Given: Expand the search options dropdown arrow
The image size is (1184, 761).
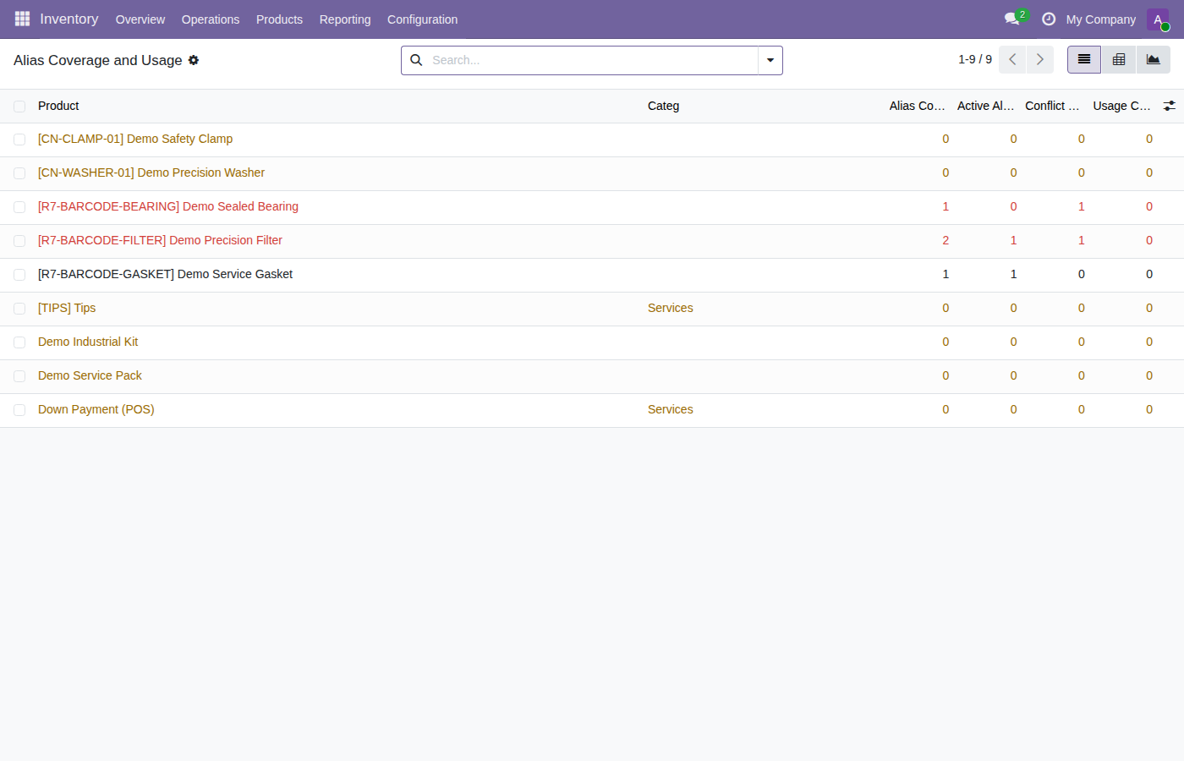Looking at the screenshot, I should tap(770, 60).
